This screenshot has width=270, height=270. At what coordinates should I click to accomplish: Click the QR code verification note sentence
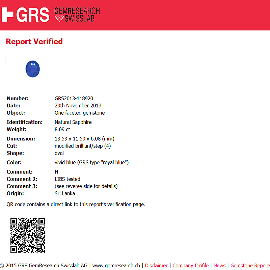[x=76, y=205]
